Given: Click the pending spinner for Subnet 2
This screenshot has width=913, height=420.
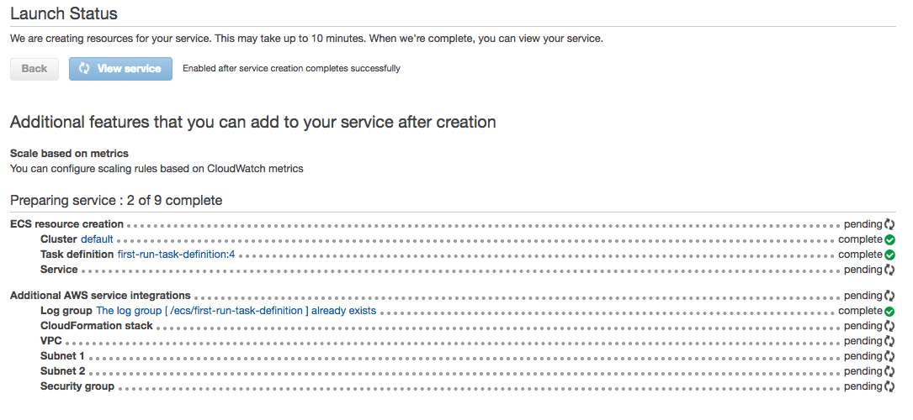Looking at the screenshot, I should (x=889, y=371).
